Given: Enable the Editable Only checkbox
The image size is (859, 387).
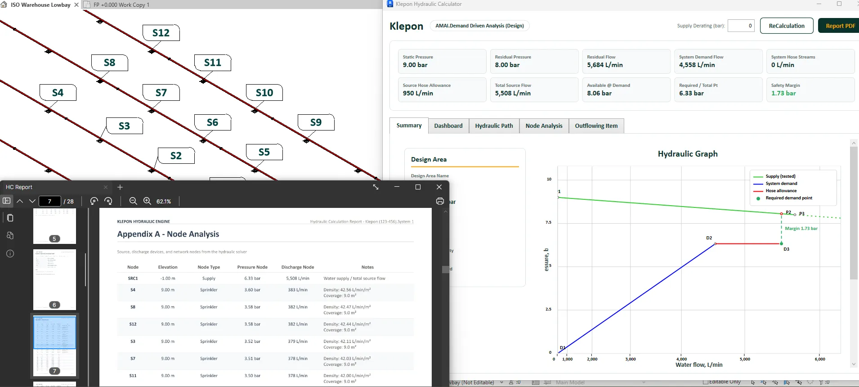Looking at the screenshot, I should click(x=706, y=382).
